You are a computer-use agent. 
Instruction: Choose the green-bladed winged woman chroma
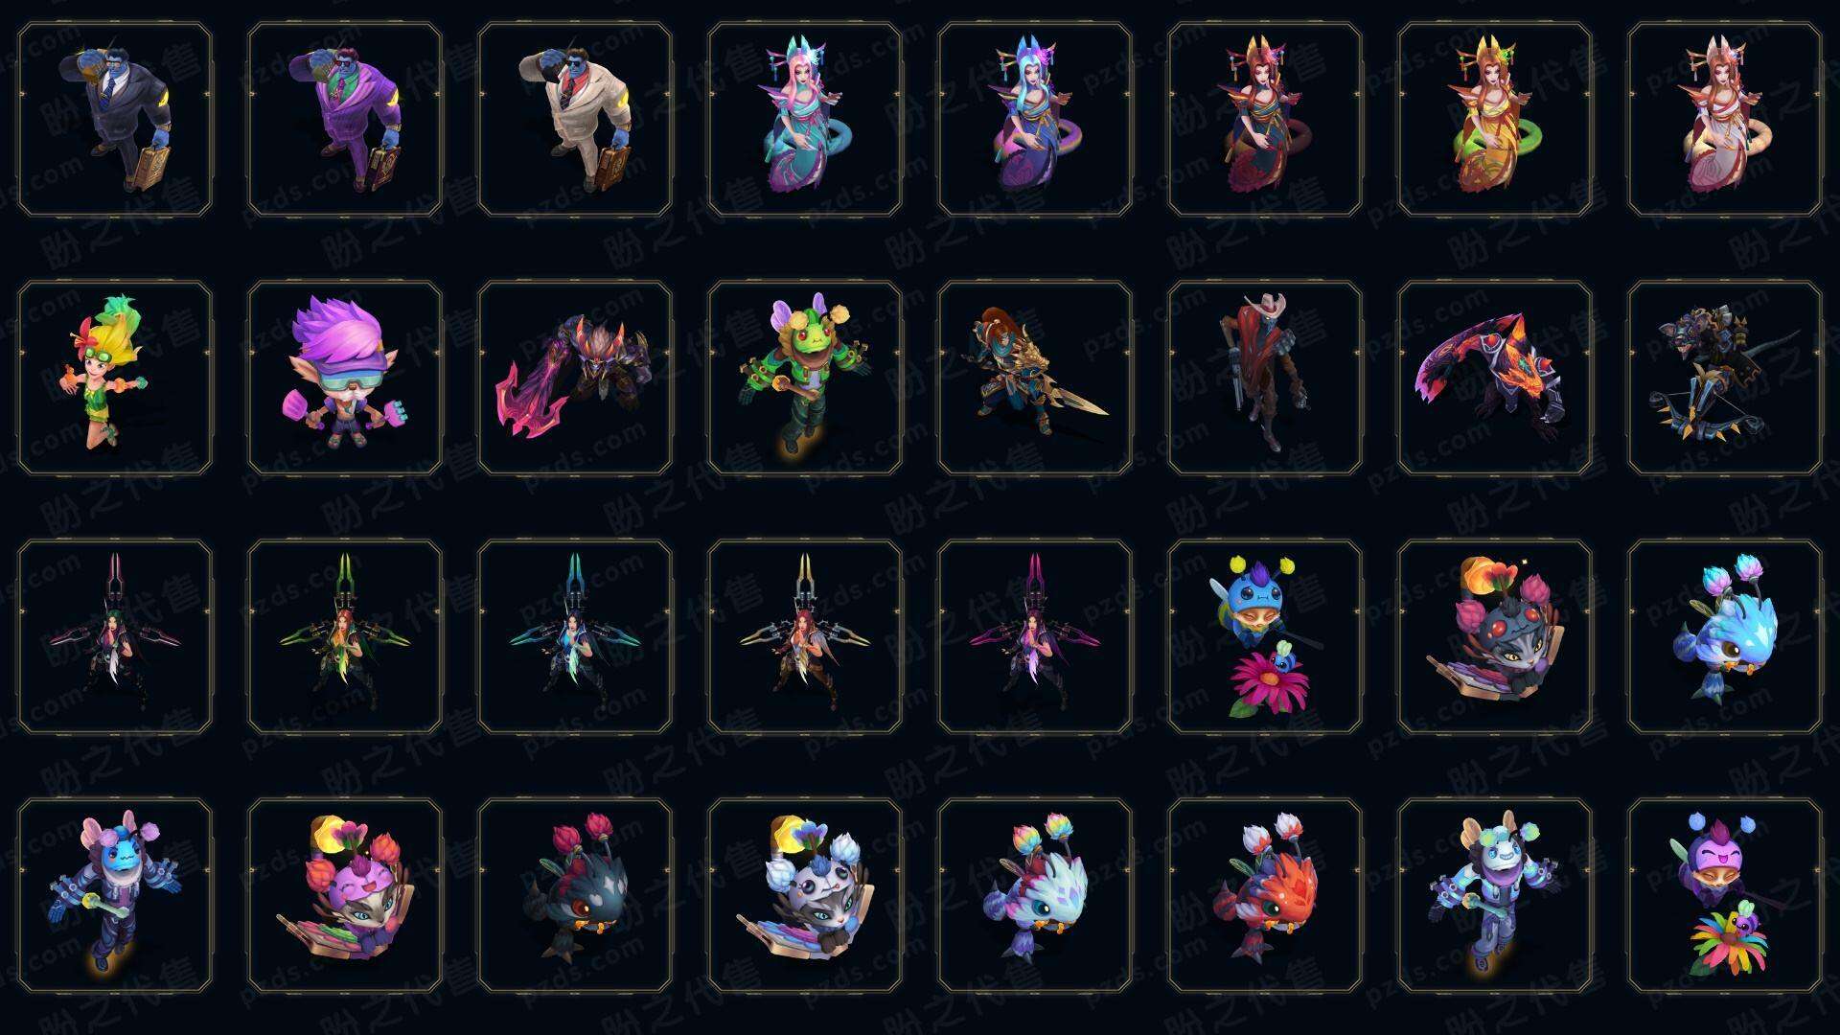pyautogui.click(x=345, y=636)
